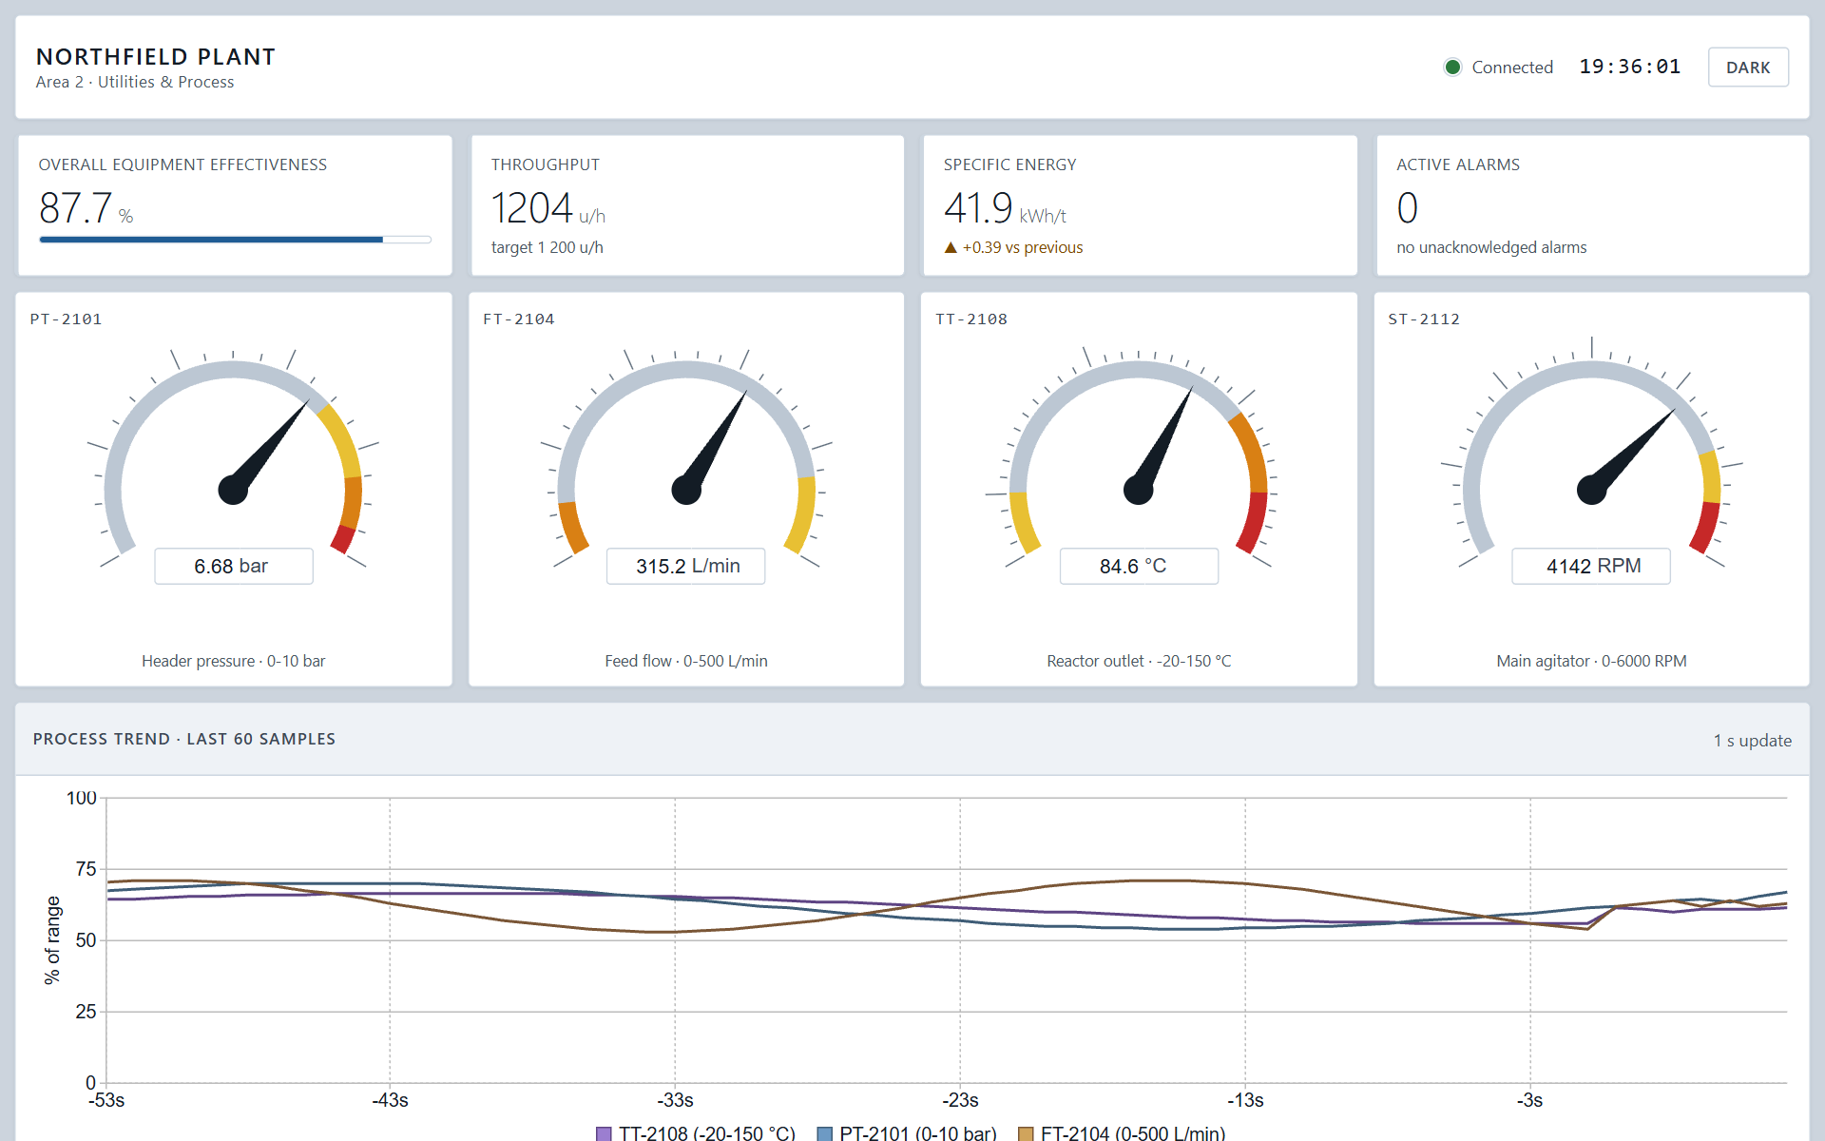1825x1141 pixels.
Task: Click the no unacknowledged alarms message
Action: tap(1491, 247)
